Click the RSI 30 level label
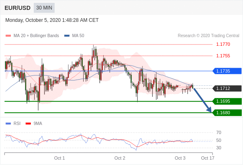The height and width of the screenshot is (165, 243). click(219, 148)
